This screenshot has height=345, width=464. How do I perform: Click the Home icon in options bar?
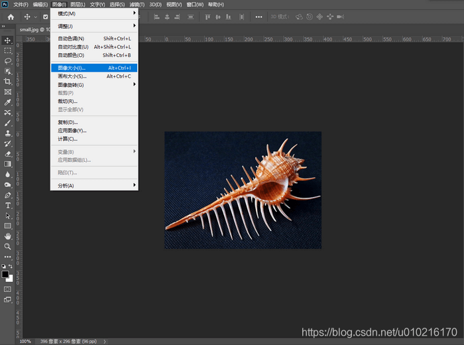11,17
